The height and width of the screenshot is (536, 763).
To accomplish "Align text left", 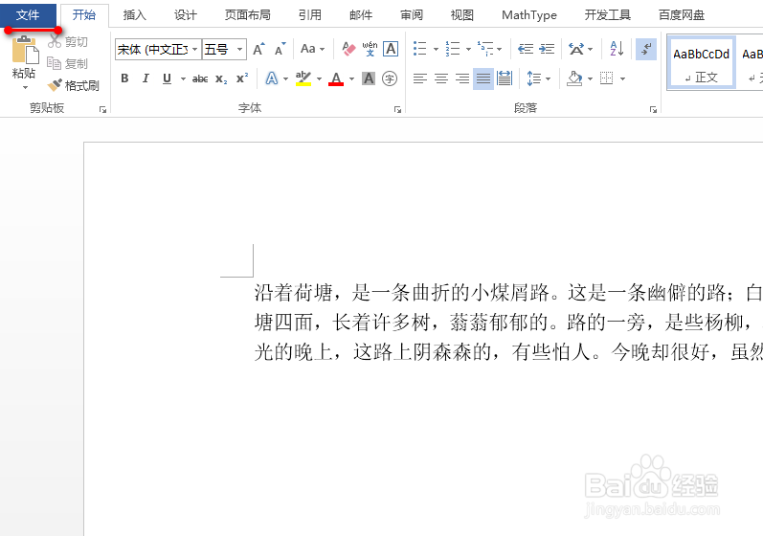I will click(420, 78).
